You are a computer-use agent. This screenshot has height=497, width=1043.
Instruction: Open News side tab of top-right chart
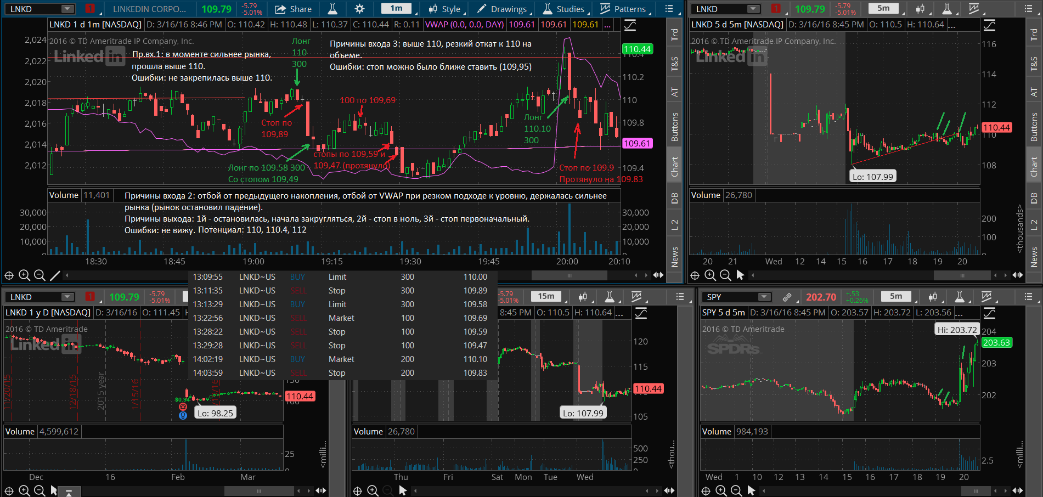tap(1034, 257)
